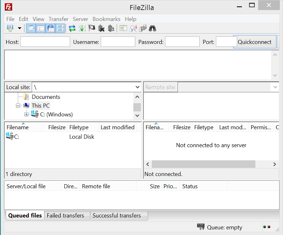The width and height of the screenshot is (283, 235).
Task: Click remote list horizontal scrollbar thumb
Action: [204, 164]
